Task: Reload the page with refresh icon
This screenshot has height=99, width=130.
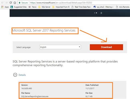Action: 11,3
